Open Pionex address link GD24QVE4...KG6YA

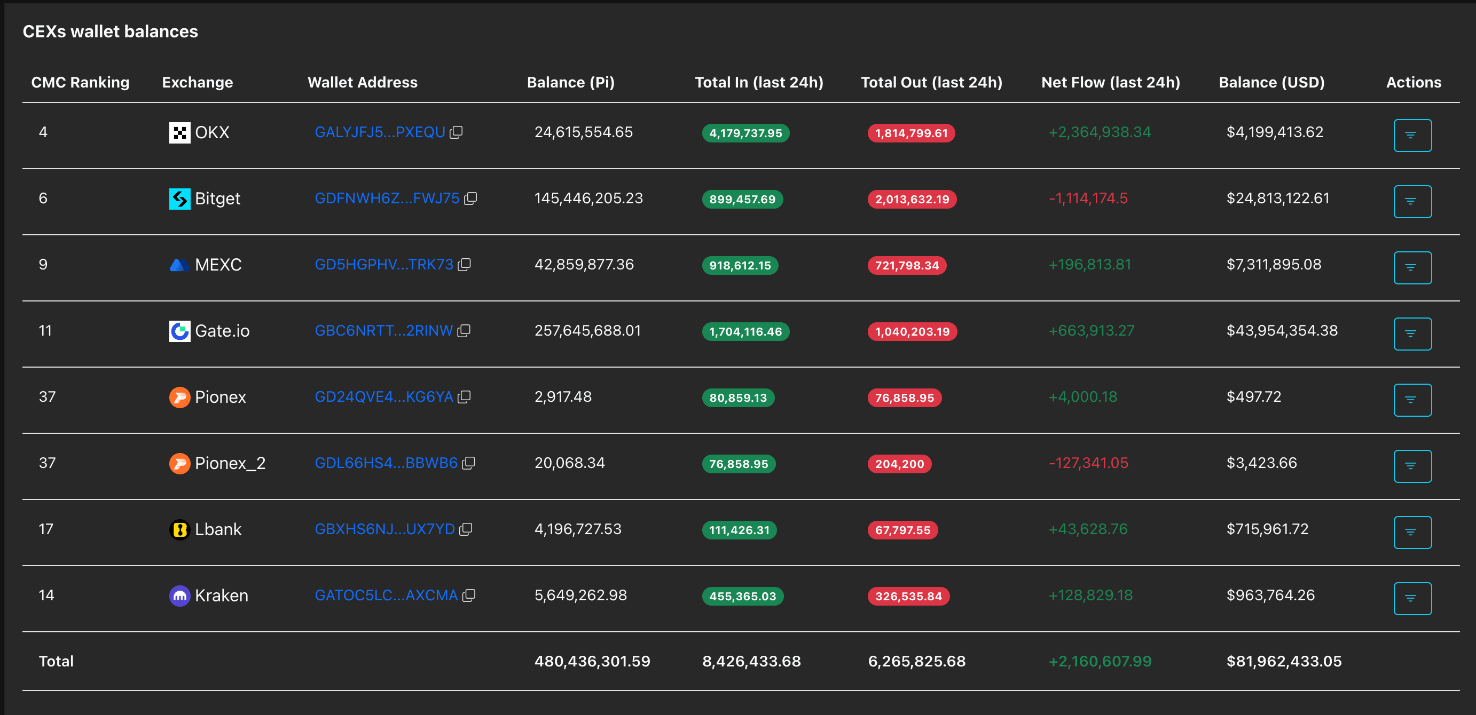coord(383,396)
